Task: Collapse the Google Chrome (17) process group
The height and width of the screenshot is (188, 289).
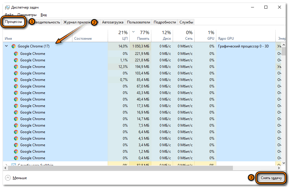Action: click(x=7, y=46)
